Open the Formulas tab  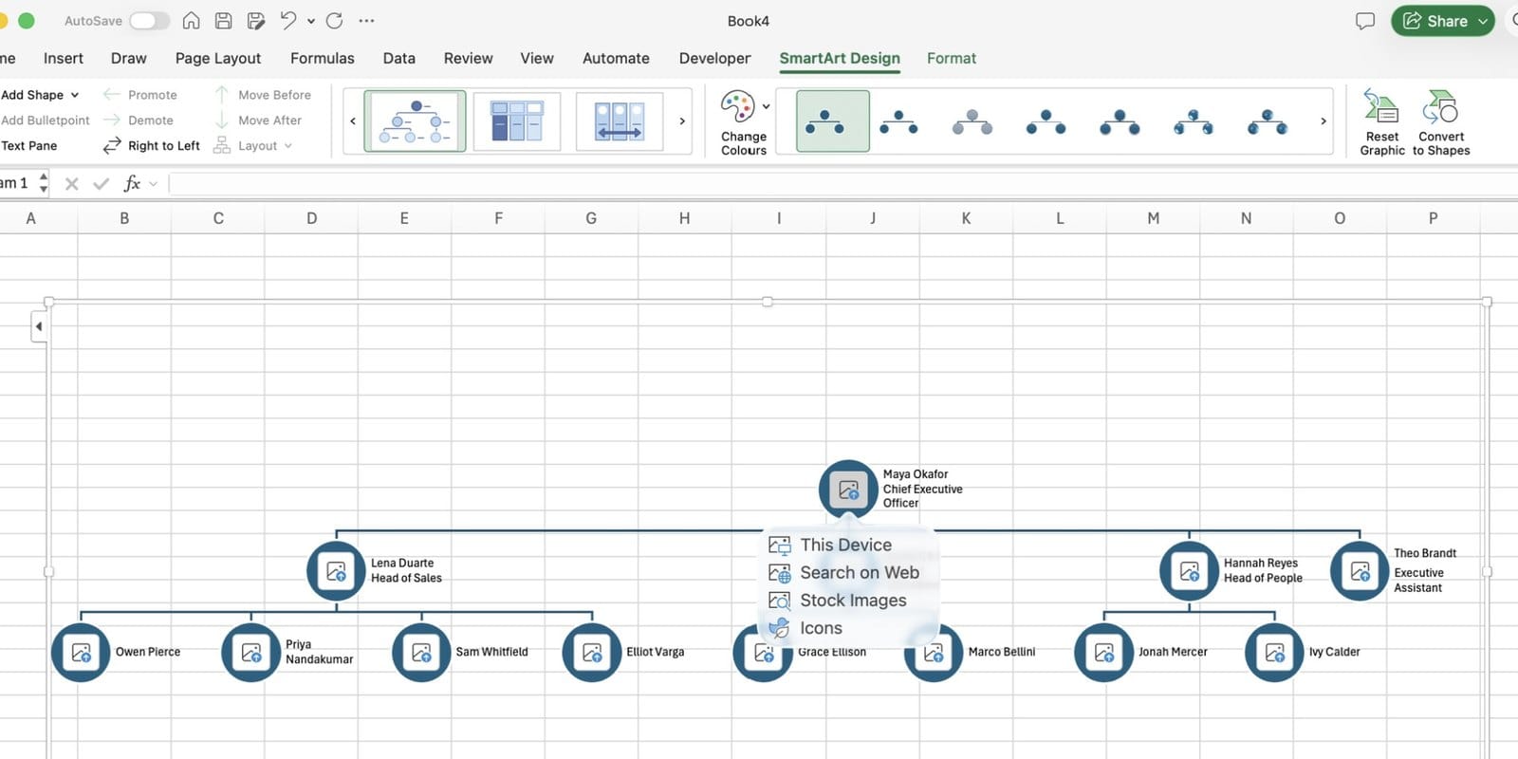pyautogui.click(x=323, y=58)
